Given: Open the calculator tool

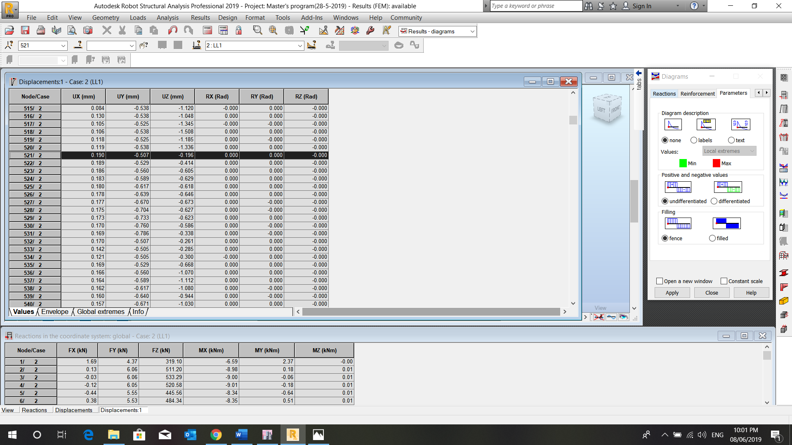Looking at the screenshot, I should (207, 30).
